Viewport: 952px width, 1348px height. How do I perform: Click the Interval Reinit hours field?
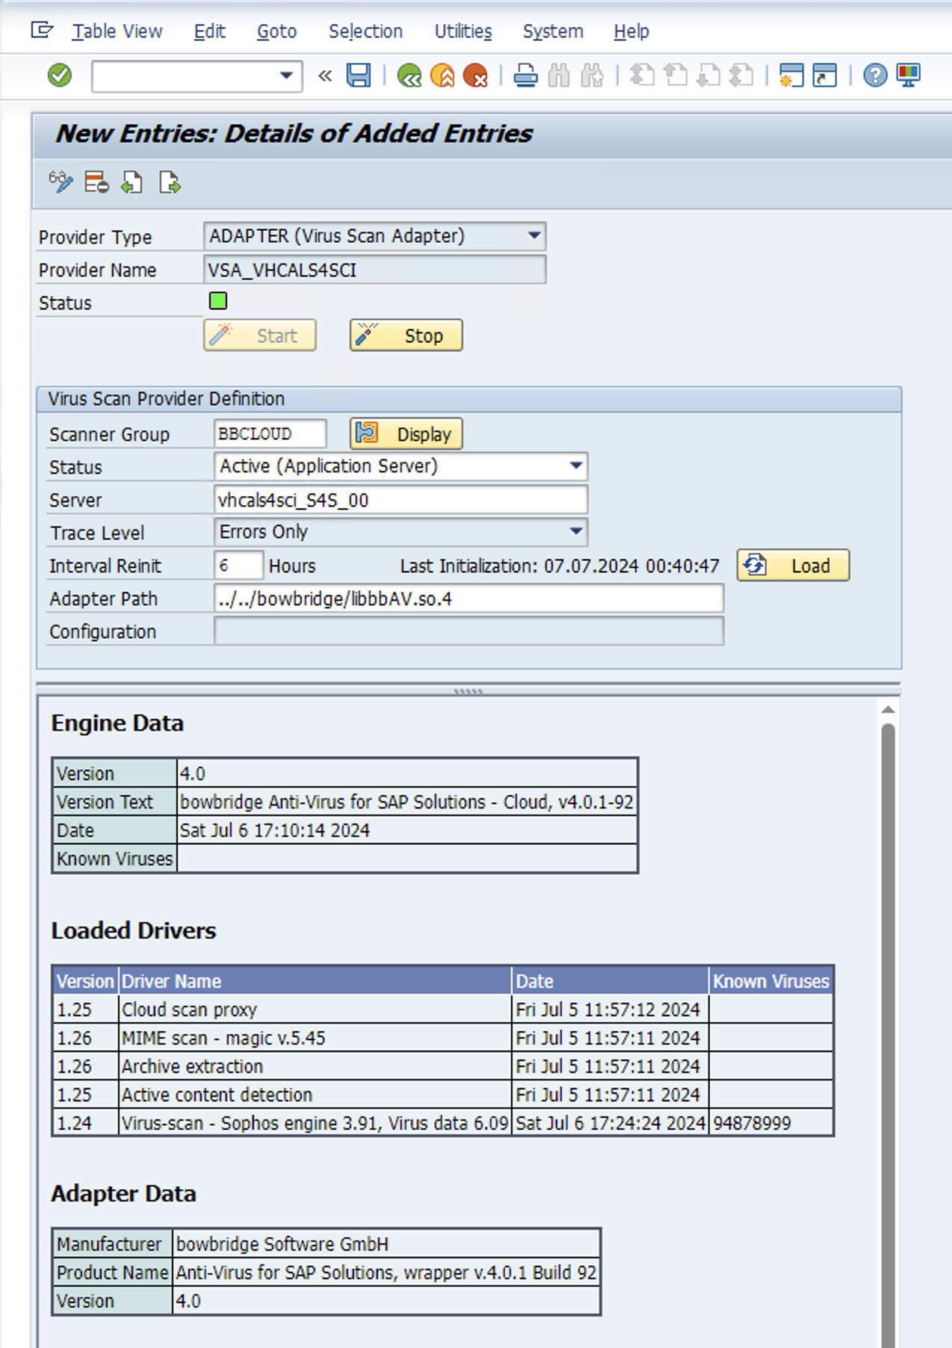click(239, 566)
